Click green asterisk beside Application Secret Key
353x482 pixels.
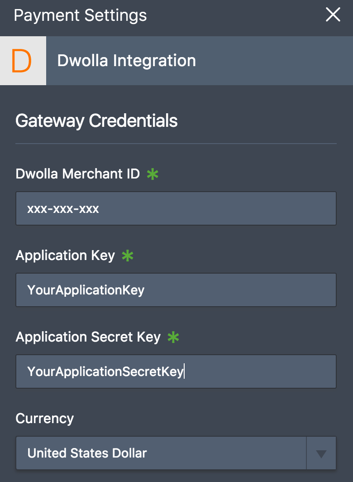pos(173,337)
